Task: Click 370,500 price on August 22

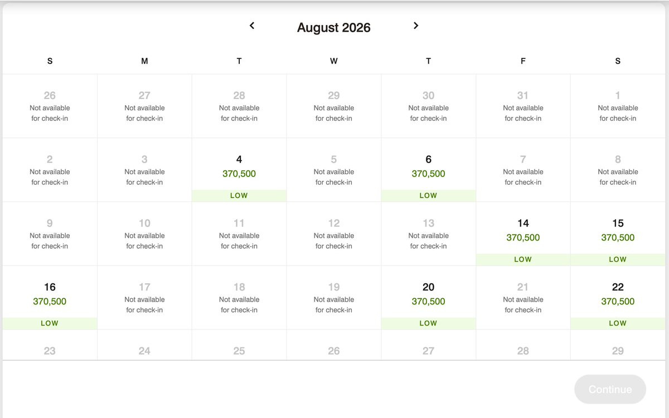Action: click(618, 302)
